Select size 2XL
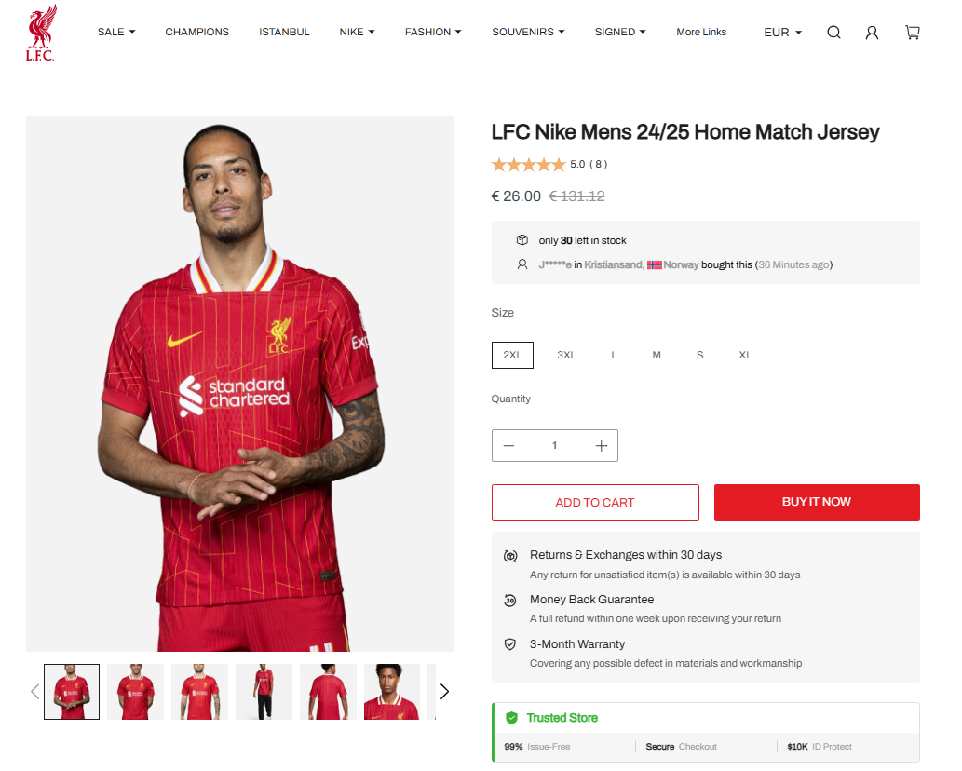Viewport: 962px width, 771px height. click(512, 355)
